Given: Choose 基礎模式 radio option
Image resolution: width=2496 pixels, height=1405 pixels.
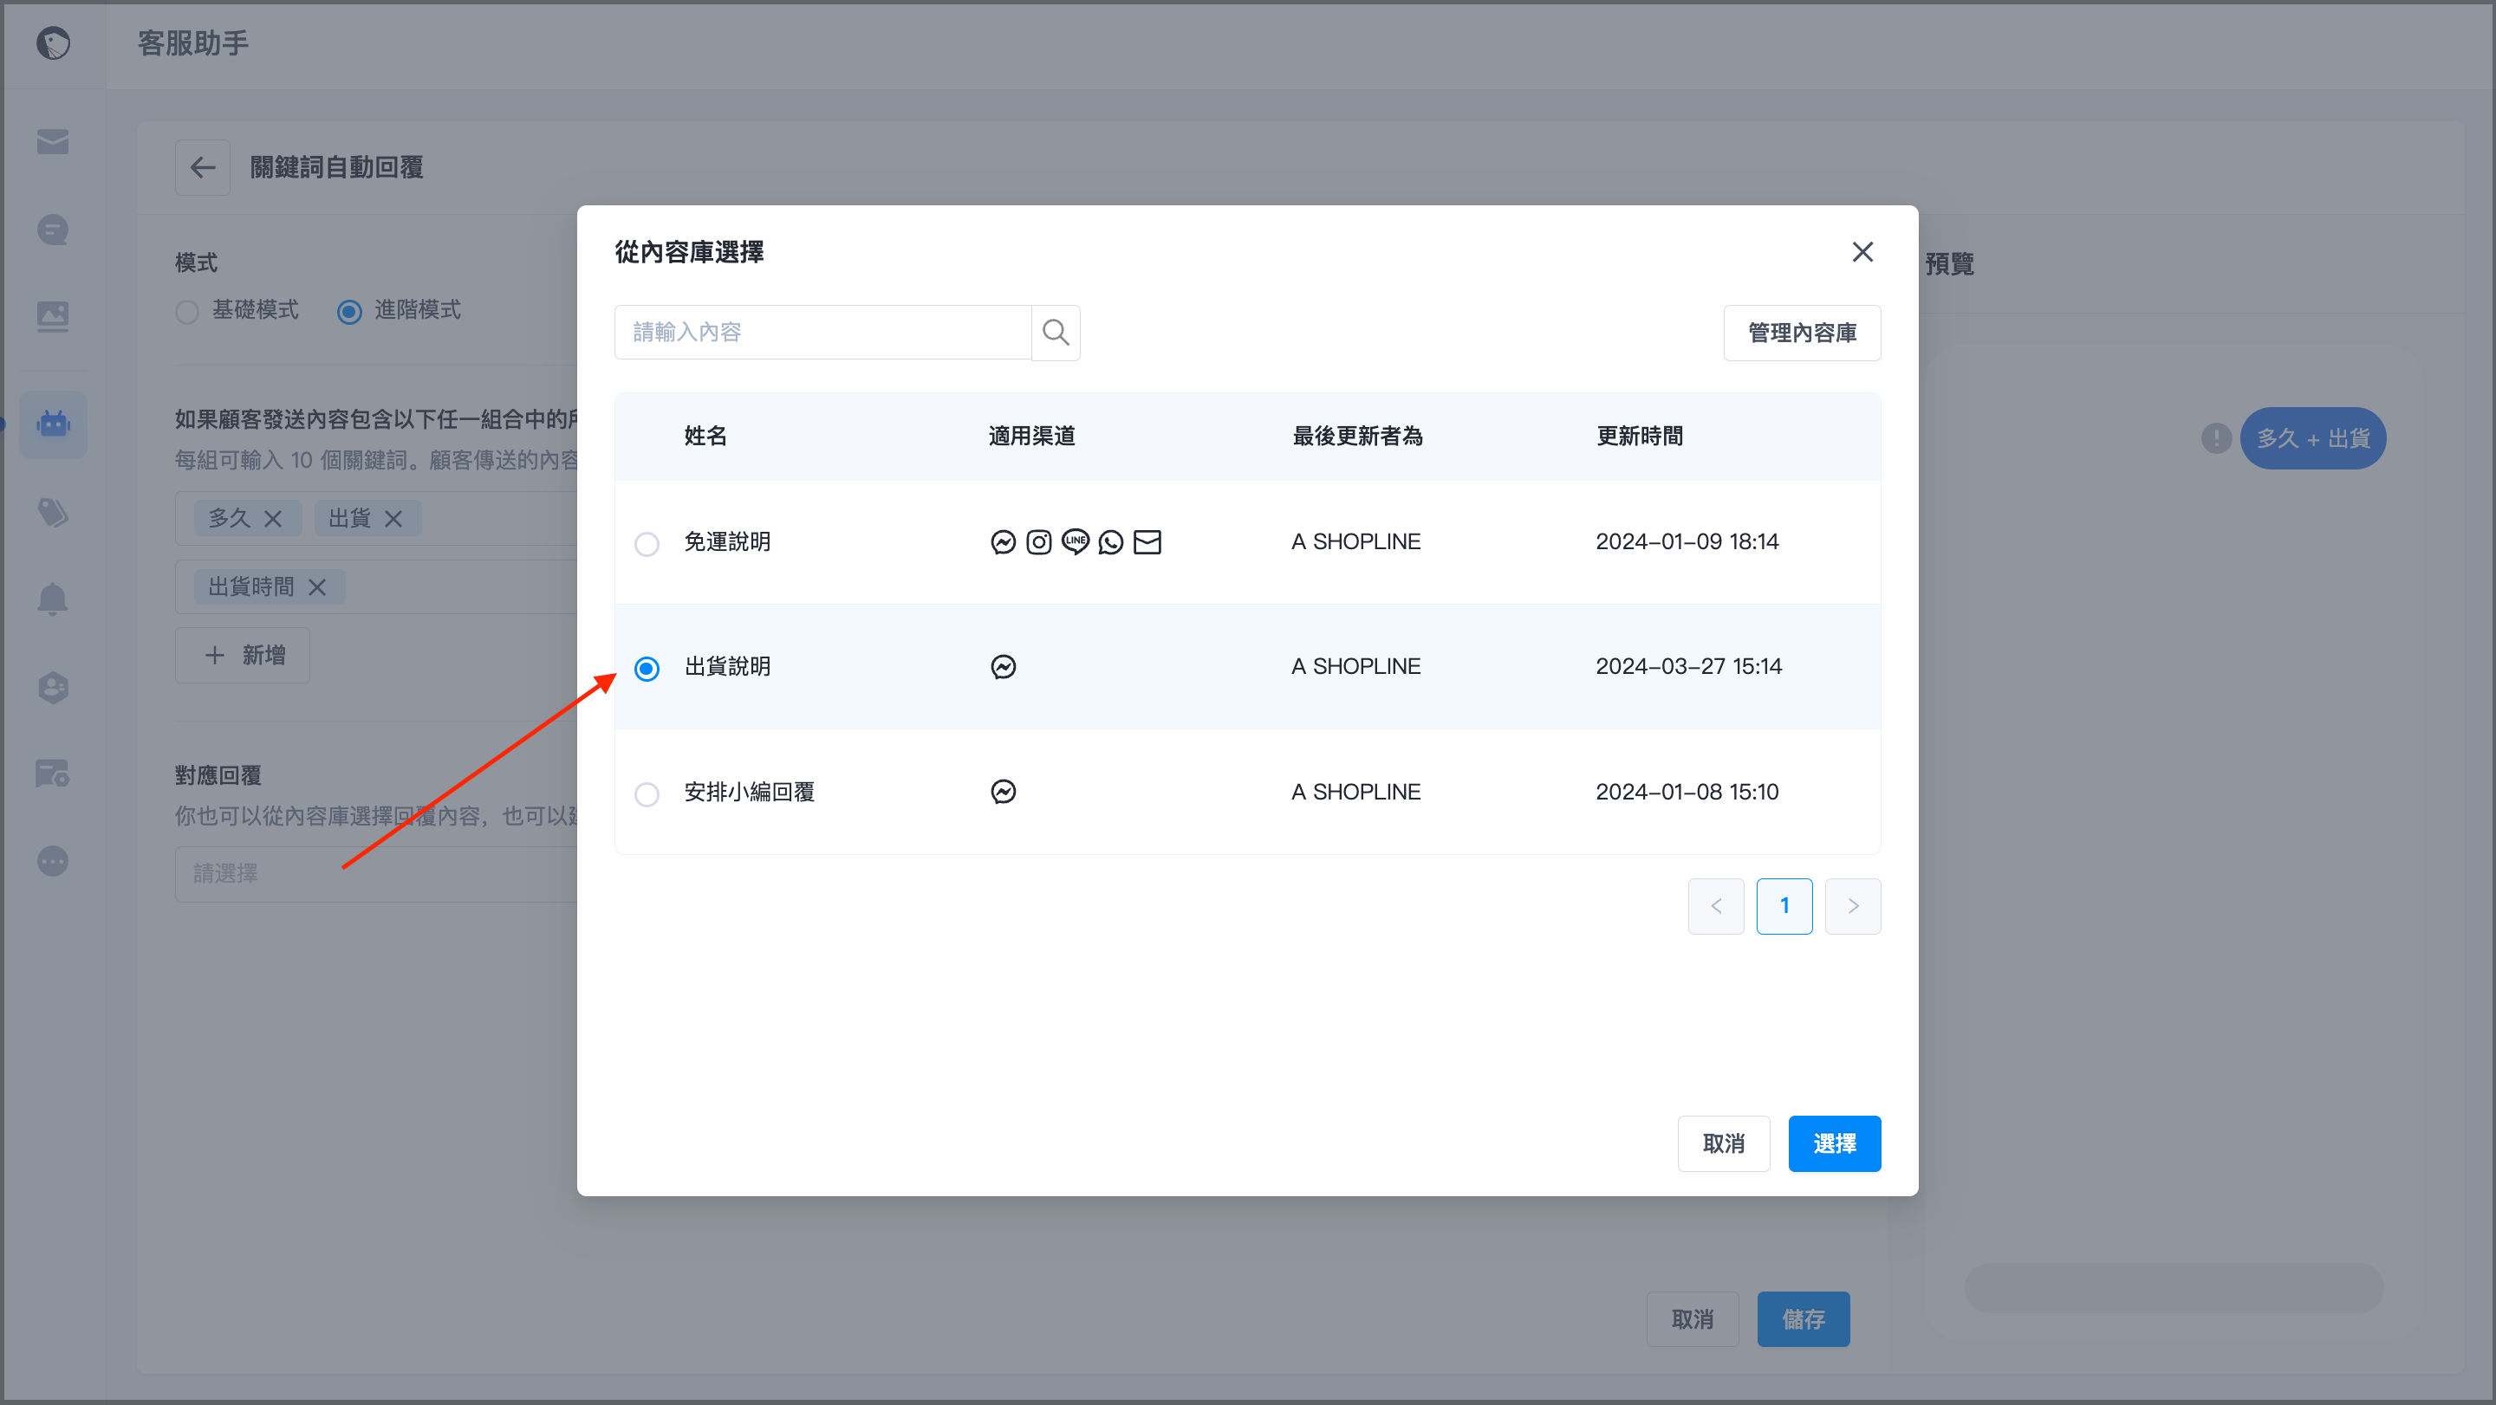Looking at the screenshot, I should point(187,312).
